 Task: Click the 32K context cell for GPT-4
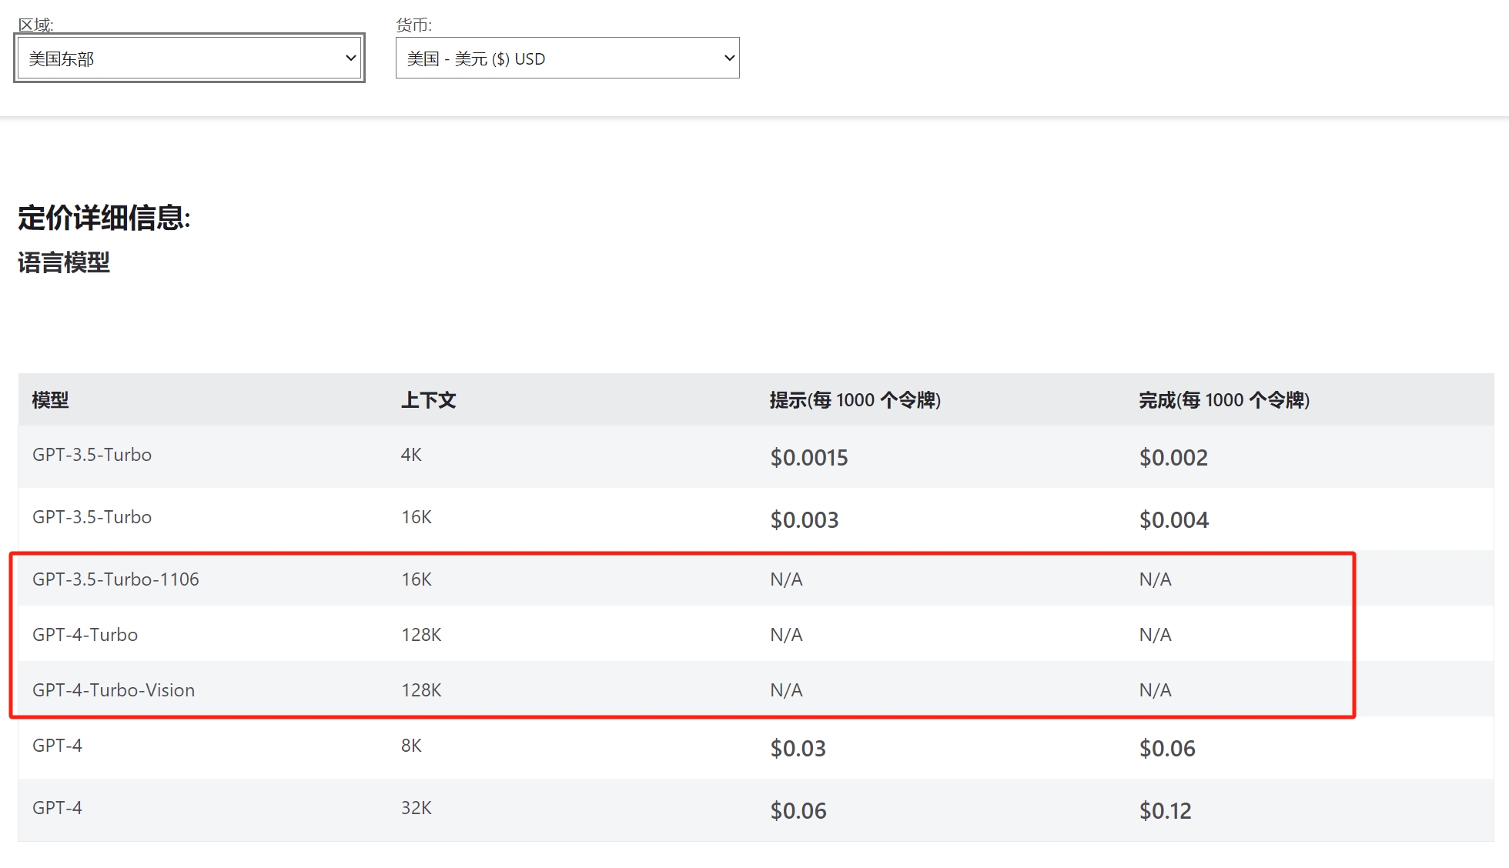pos(416,808)
